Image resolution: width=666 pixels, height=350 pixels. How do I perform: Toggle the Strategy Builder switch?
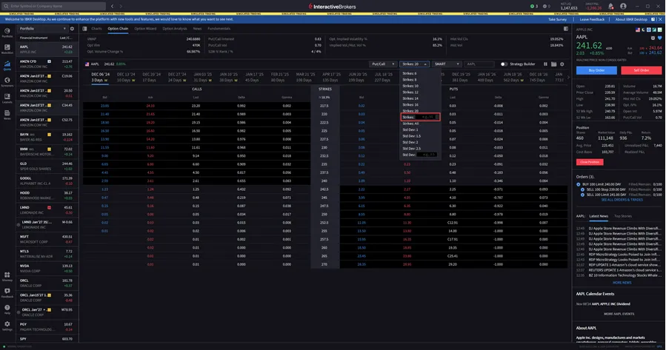tap(504, 64)
